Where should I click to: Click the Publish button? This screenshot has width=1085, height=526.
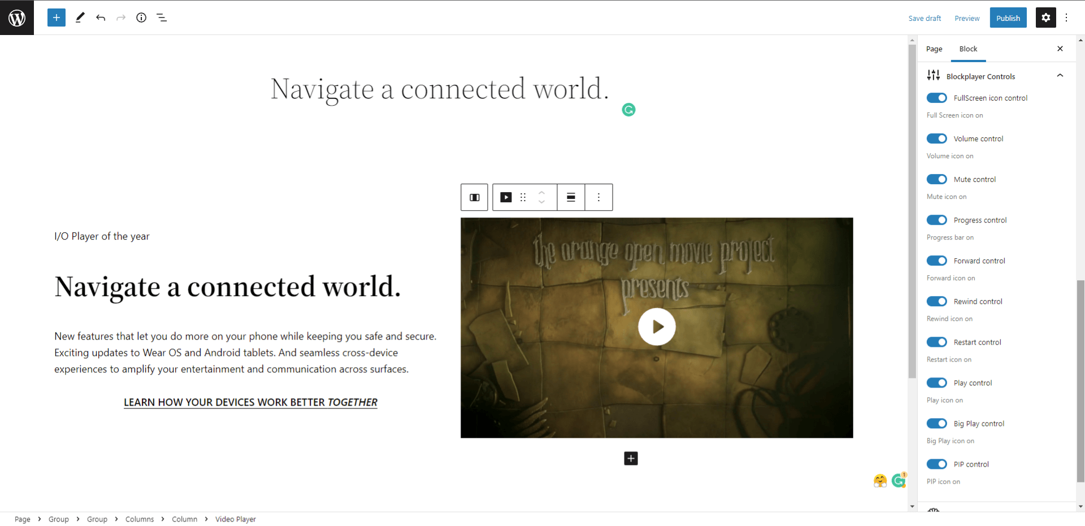[1008, 18]
